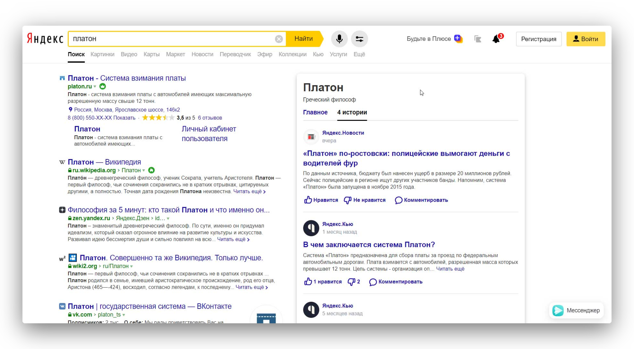Image resolution: width=634 pixels, height=349 pixels.
Task: Expand dropdown arrow after vk.com platon_ts
Action: 124,315
